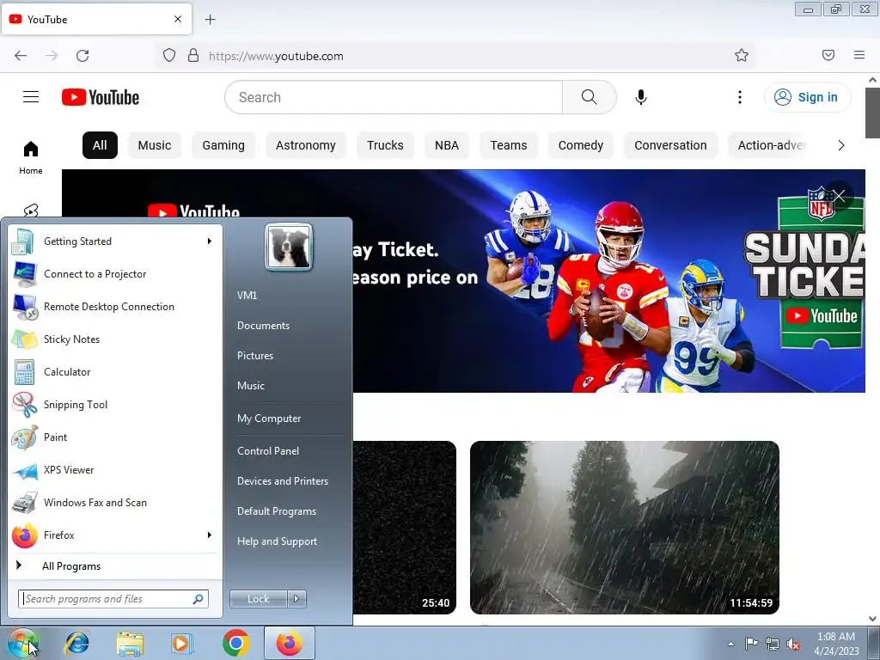Image resolution: width=880 pixels, height=660 pixels.
Task: Start voice search with the microphone icon
Action: 641,97
